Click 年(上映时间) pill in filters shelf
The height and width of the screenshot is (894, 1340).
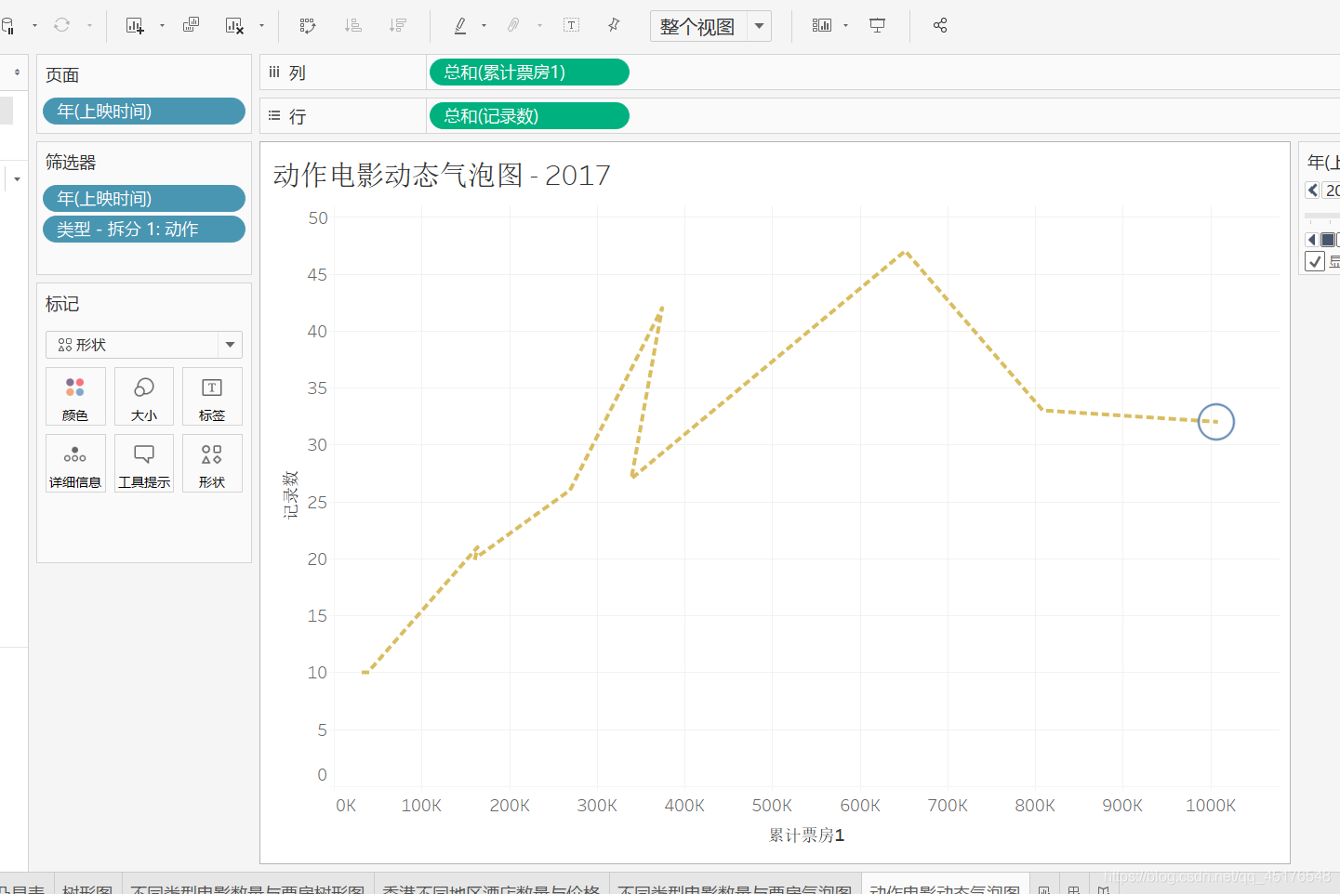(144, 199)
